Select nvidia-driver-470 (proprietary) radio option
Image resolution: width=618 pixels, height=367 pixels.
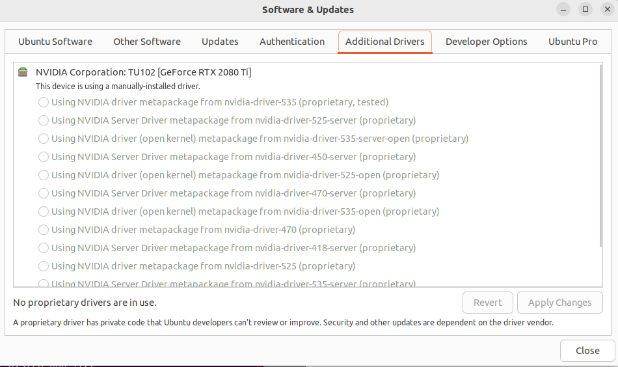pyautogui.click(x=44, y=230)
